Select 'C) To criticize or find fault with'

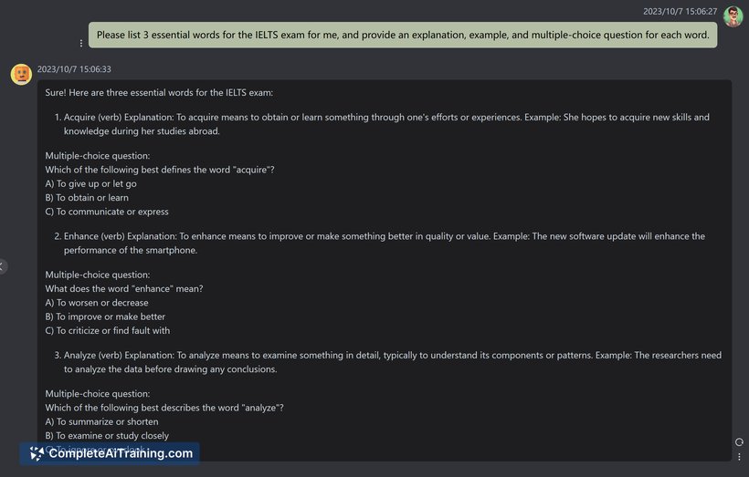pos(108,330)
